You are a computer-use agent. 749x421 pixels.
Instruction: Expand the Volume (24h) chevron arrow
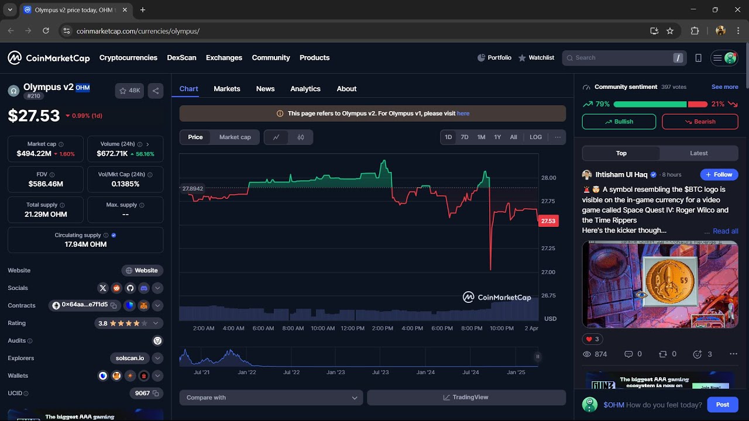(147, 144)
